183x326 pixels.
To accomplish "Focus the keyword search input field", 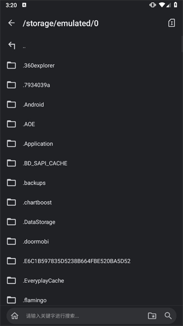I will [x=83, y=316].
